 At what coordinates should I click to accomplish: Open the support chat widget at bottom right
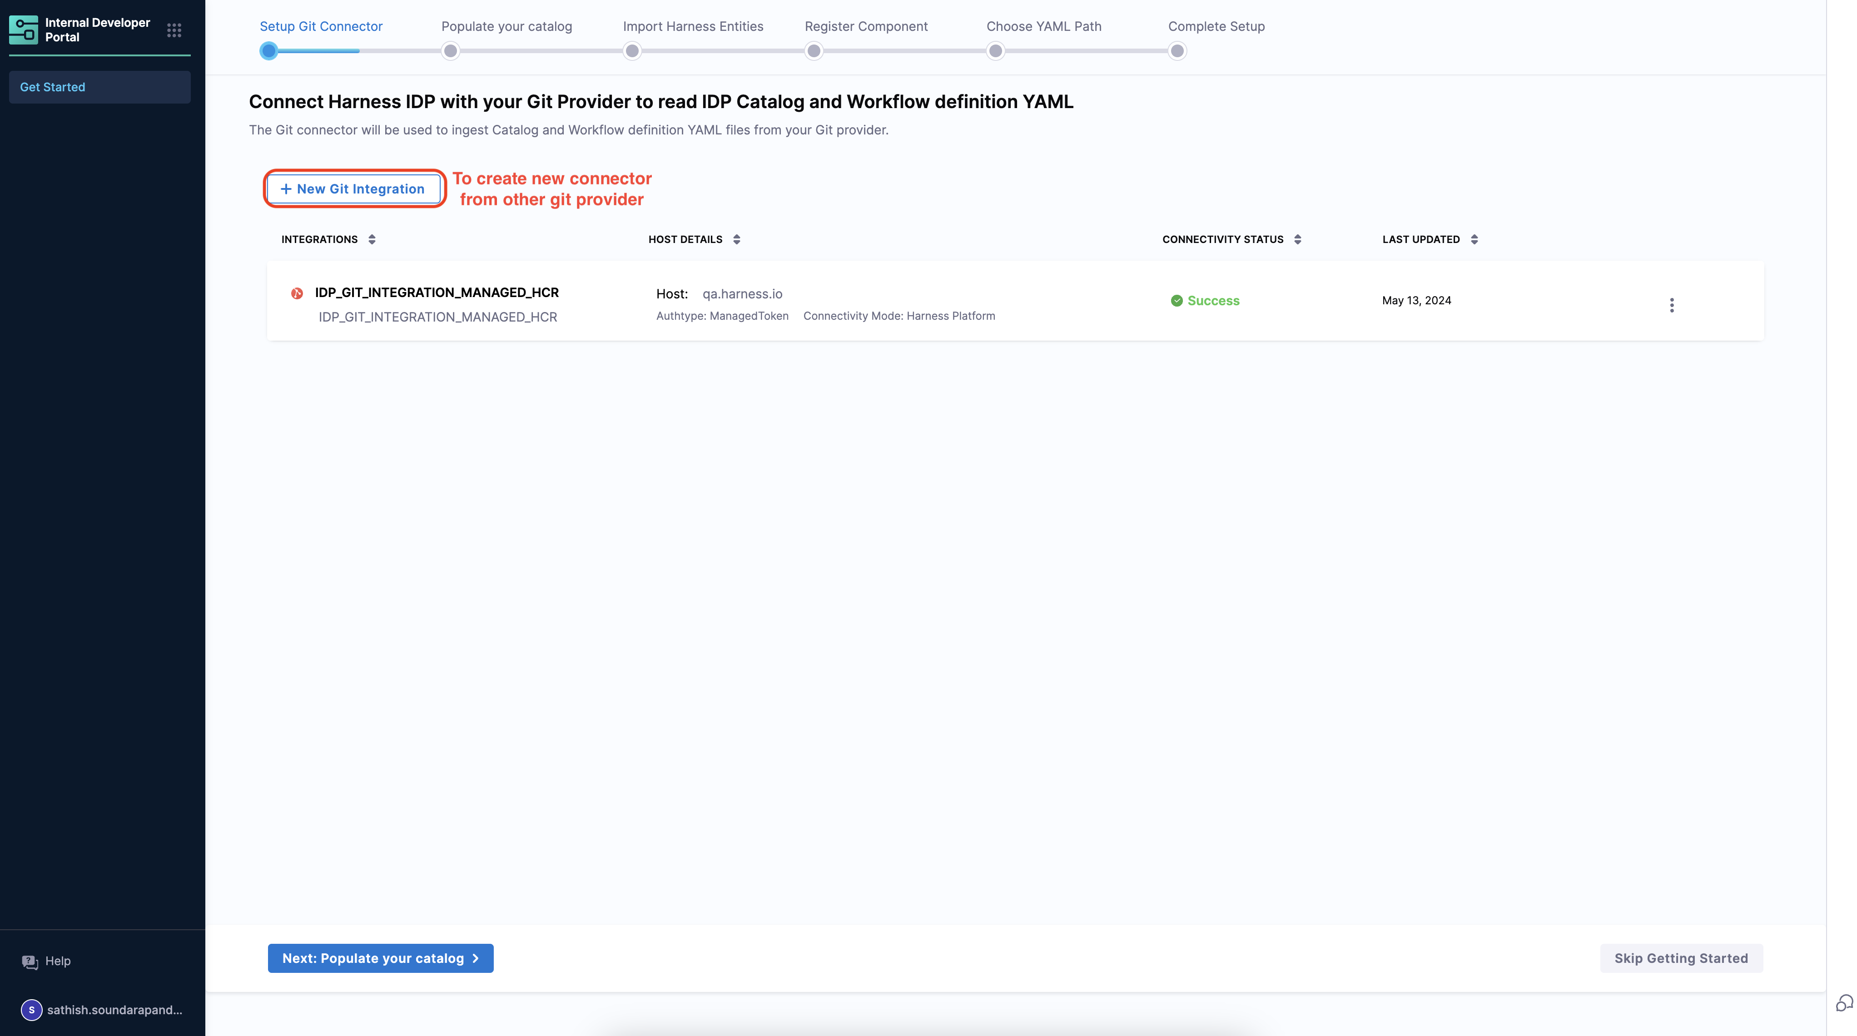click(1843, 1003)
